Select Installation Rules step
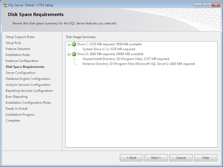 (x=18, y=55)
